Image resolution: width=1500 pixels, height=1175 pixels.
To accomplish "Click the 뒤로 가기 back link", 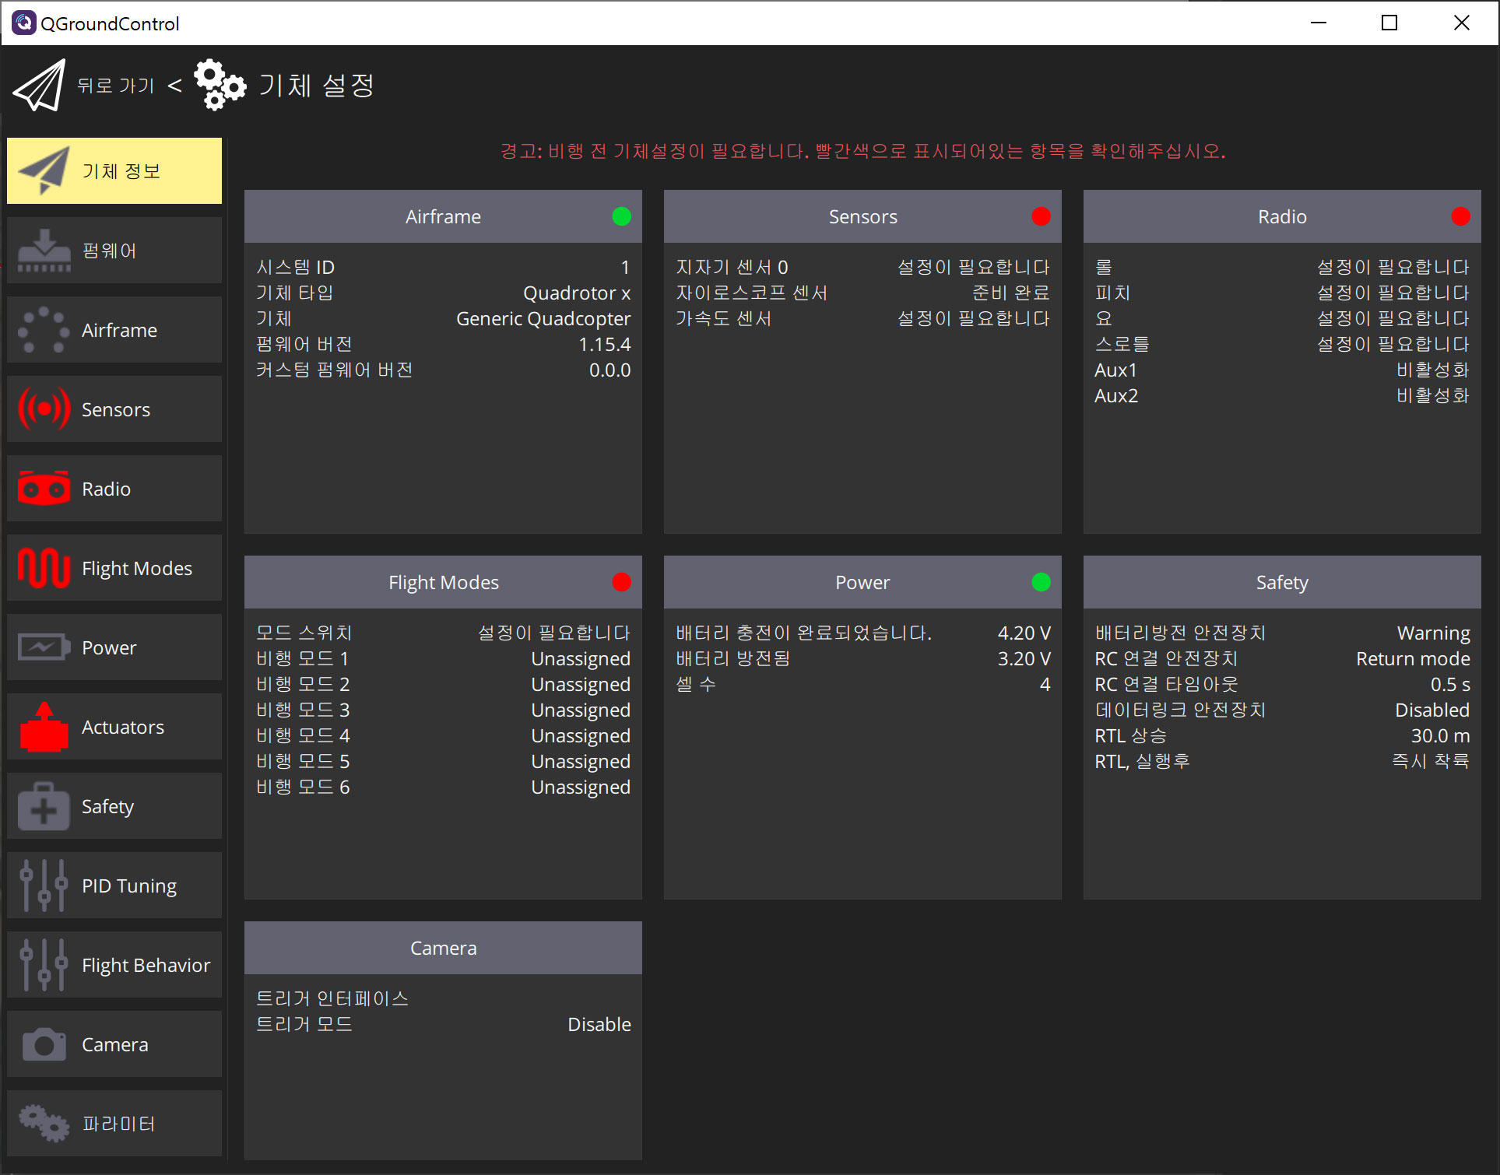I will click(x=116, y=85).
